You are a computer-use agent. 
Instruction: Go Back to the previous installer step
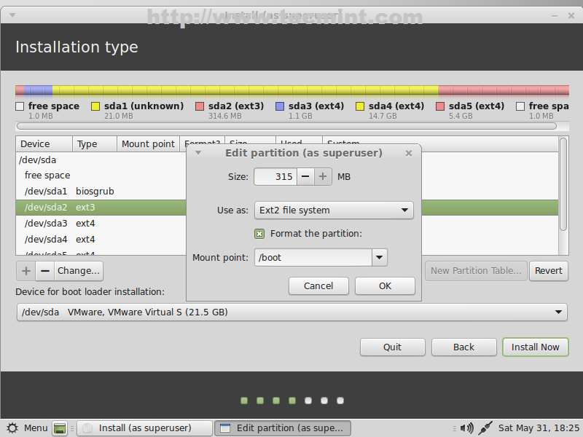tap(463, 347)
